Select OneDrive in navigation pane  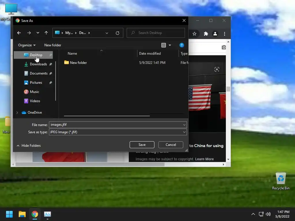click(x=32, y=113)
